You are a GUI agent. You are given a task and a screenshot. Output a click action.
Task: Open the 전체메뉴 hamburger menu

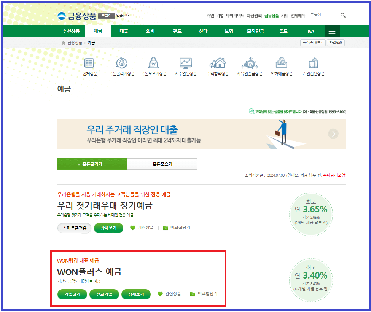pyautogui.click(x=331, y=31)
